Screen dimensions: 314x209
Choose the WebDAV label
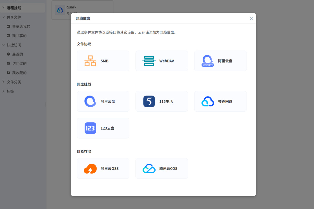pyautogui.click(x=167, y=61)
